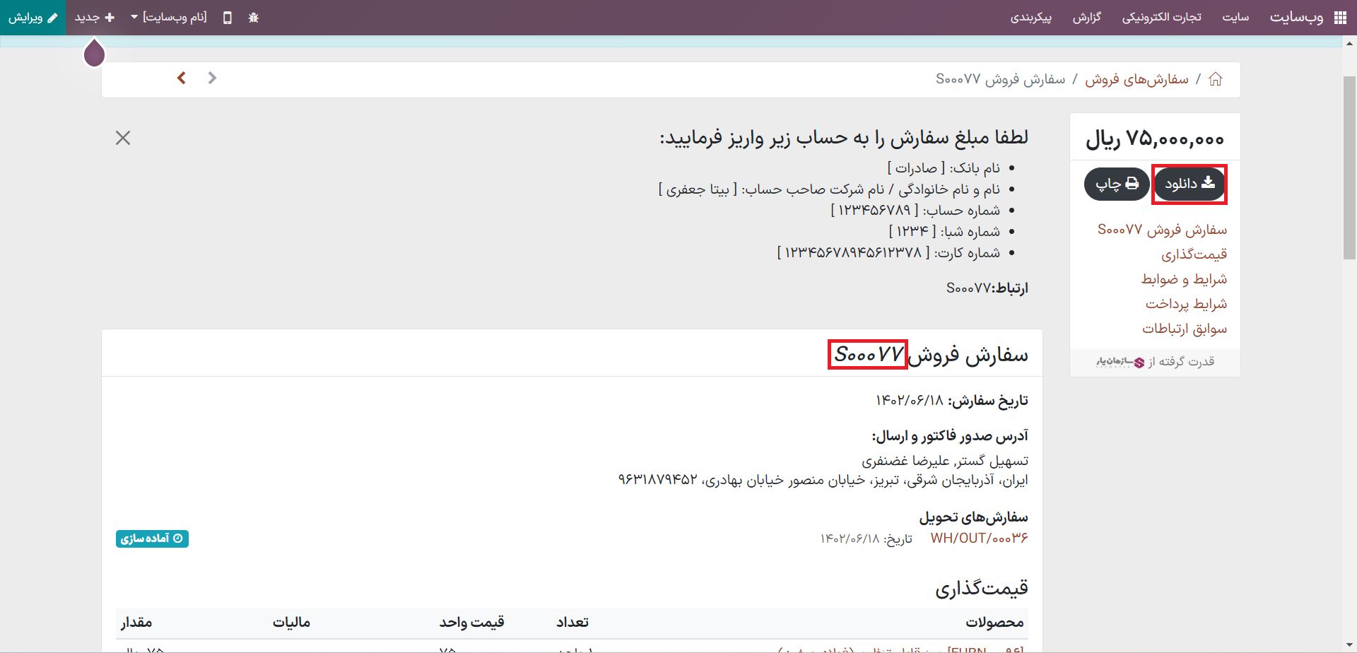Dismiss the payment instructions with X

123,138
